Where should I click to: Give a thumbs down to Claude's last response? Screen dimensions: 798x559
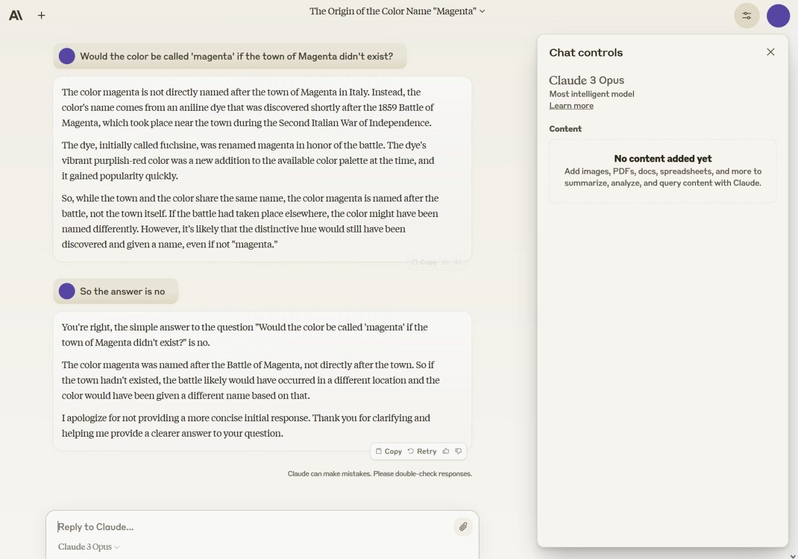[458, 451]
